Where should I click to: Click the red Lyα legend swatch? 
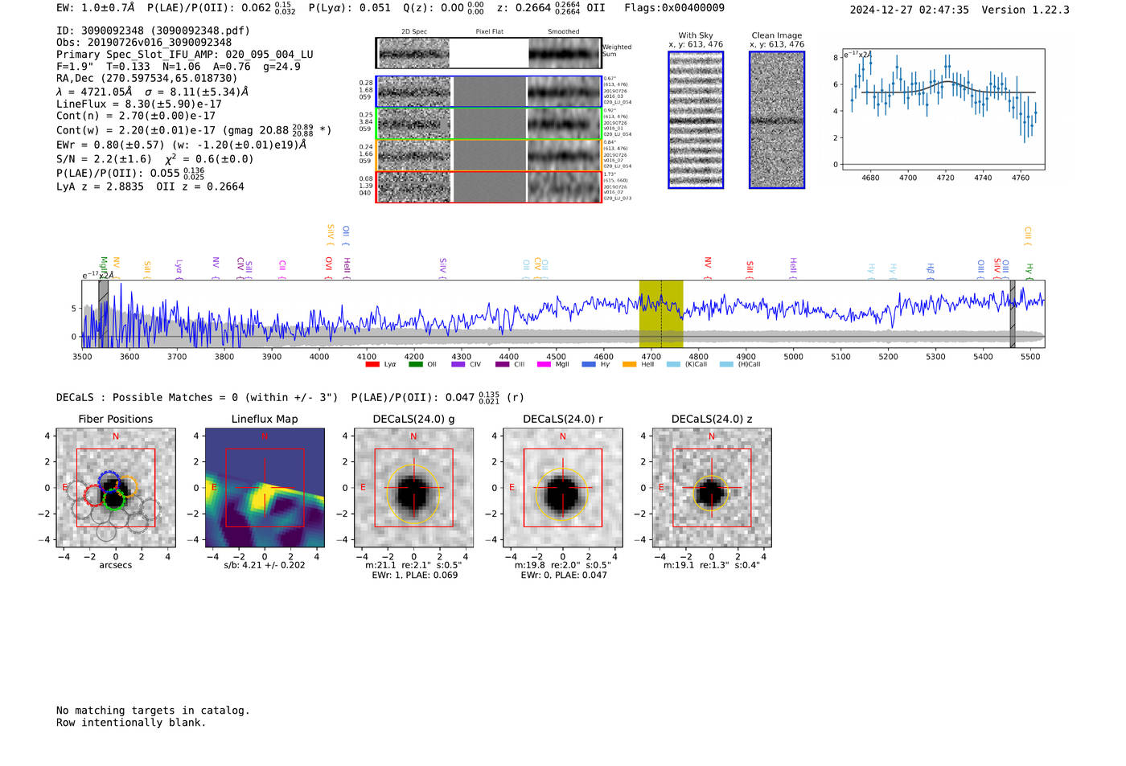click(x=372, y=364)
